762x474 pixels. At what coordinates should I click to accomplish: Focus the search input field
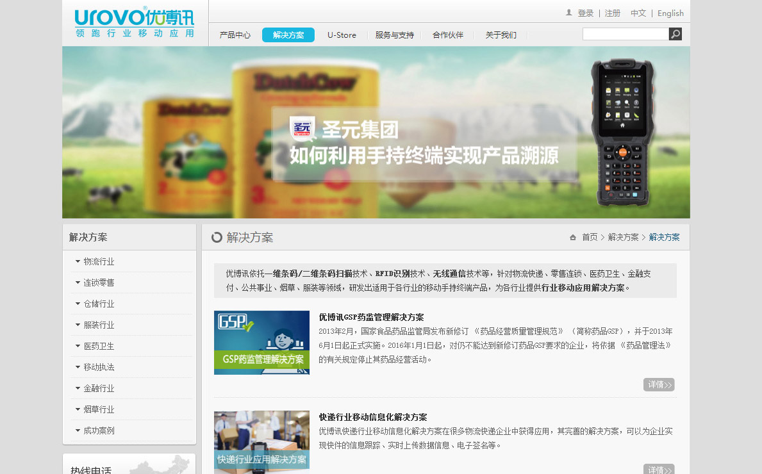point(625,34)
